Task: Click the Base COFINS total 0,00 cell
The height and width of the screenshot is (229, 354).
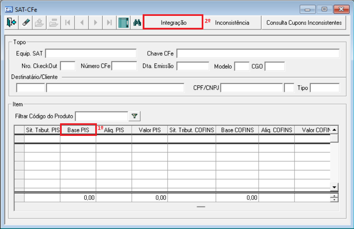Action: [237, 198]
